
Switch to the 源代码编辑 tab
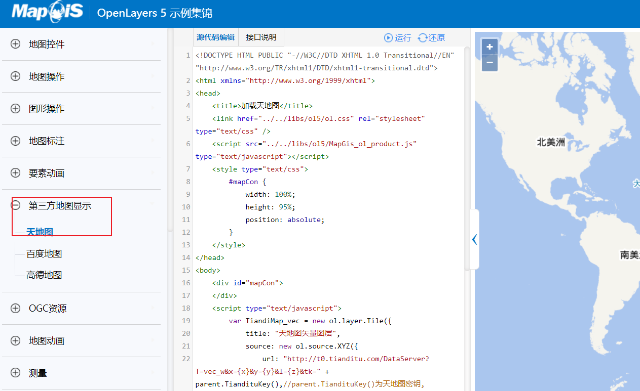[x=215, y=37]
